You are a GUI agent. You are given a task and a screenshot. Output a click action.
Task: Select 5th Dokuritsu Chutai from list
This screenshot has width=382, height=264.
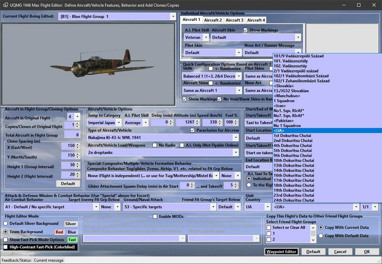click(292, 151)
